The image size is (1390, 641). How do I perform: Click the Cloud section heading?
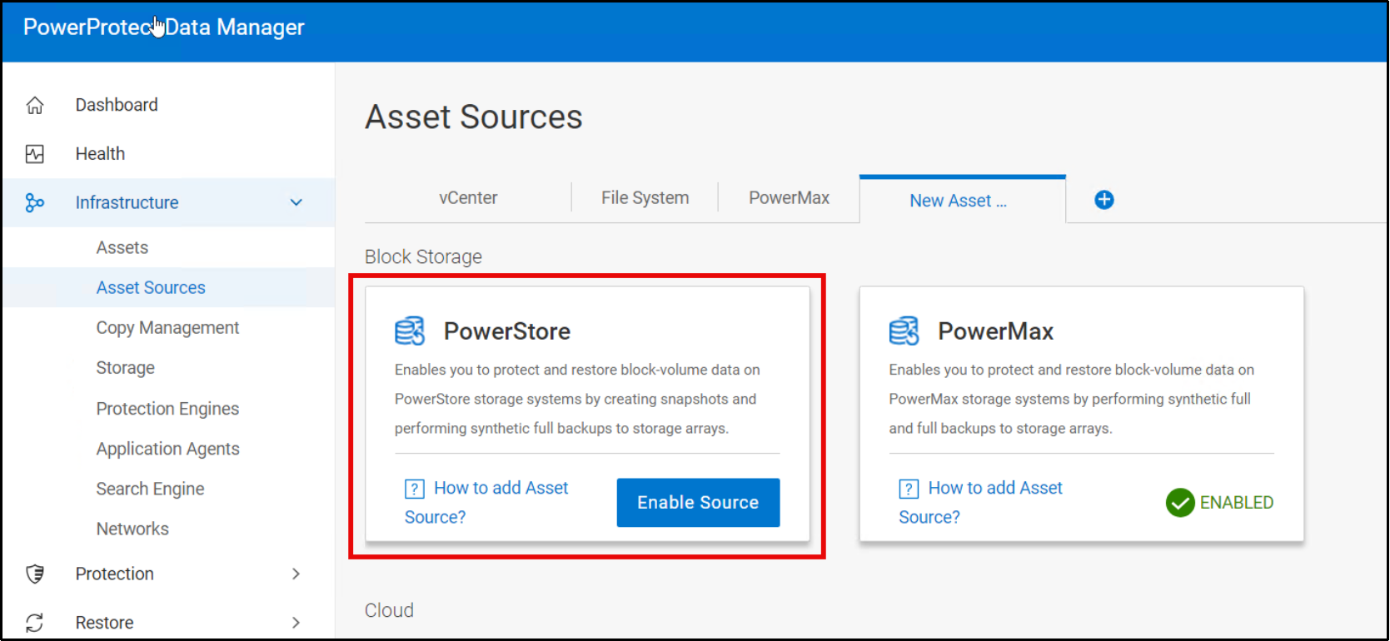point(389,610)
